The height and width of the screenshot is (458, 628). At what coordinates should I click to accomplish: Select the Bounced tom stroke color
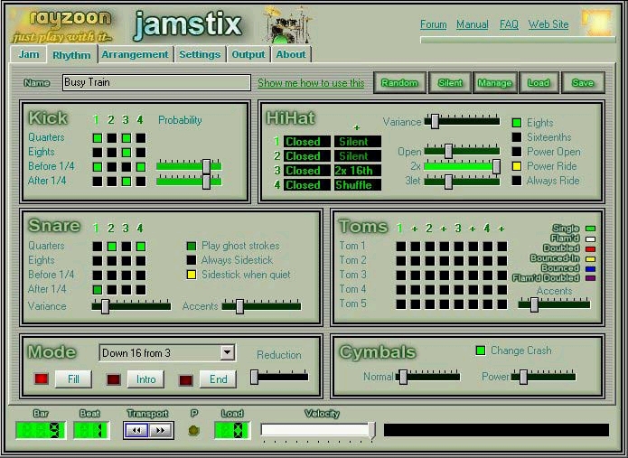coord(590,268)
